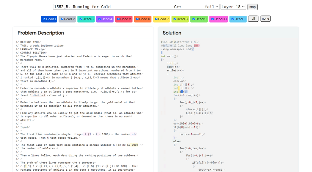This screenshot has height=172, width=312.
Task: Toggle the Head 5 checkbox
Action: pos(119,19)
